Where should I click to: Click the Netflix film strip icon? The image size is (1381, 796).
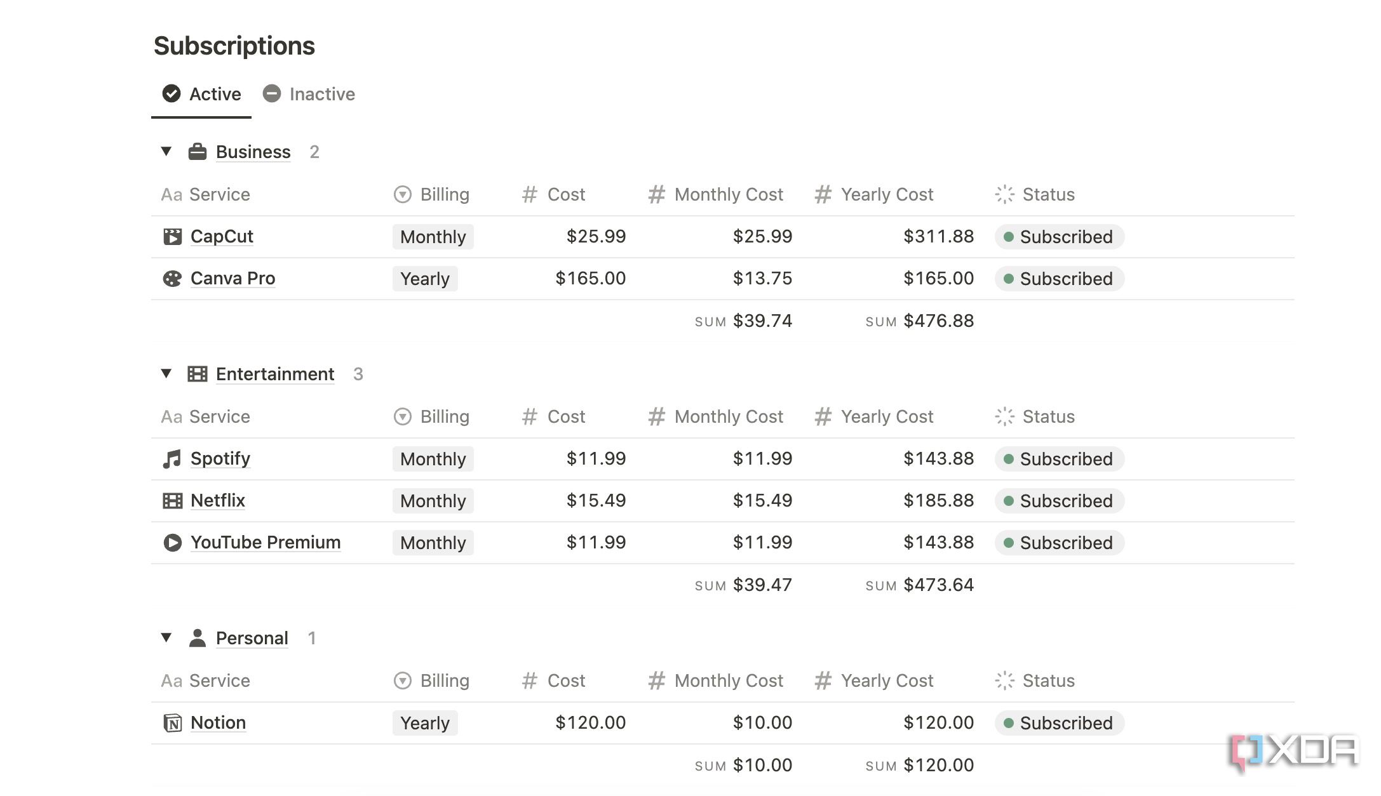coord(172,501)
